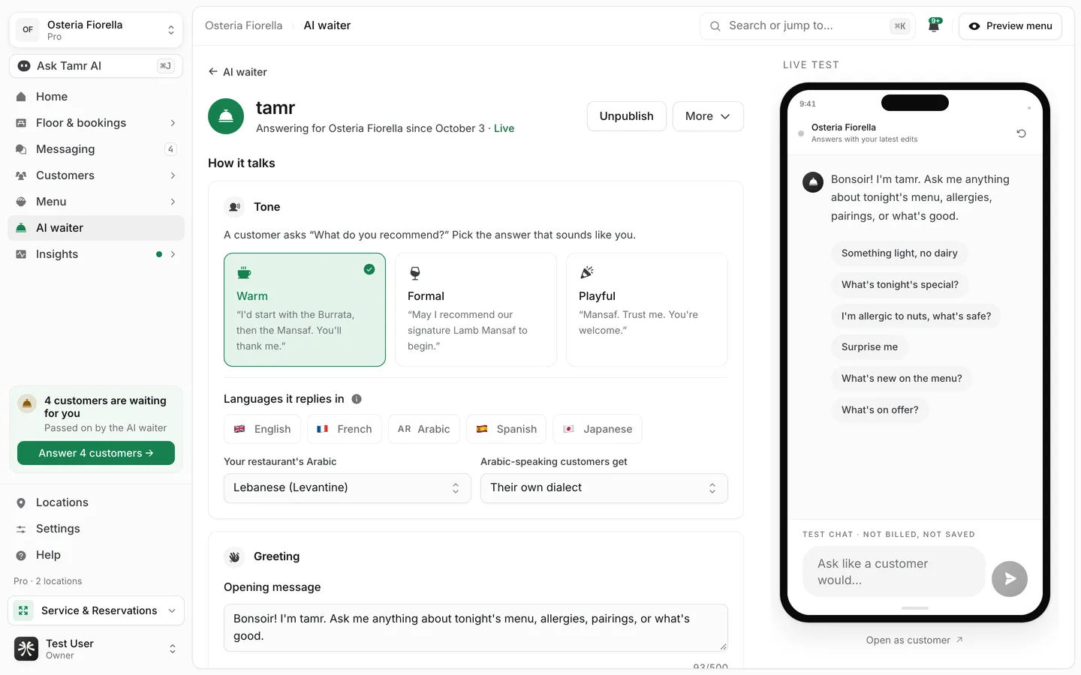Open the More dropdown button
The image size is (1081, 675).
pyautogui.click(x=708, y=116)
